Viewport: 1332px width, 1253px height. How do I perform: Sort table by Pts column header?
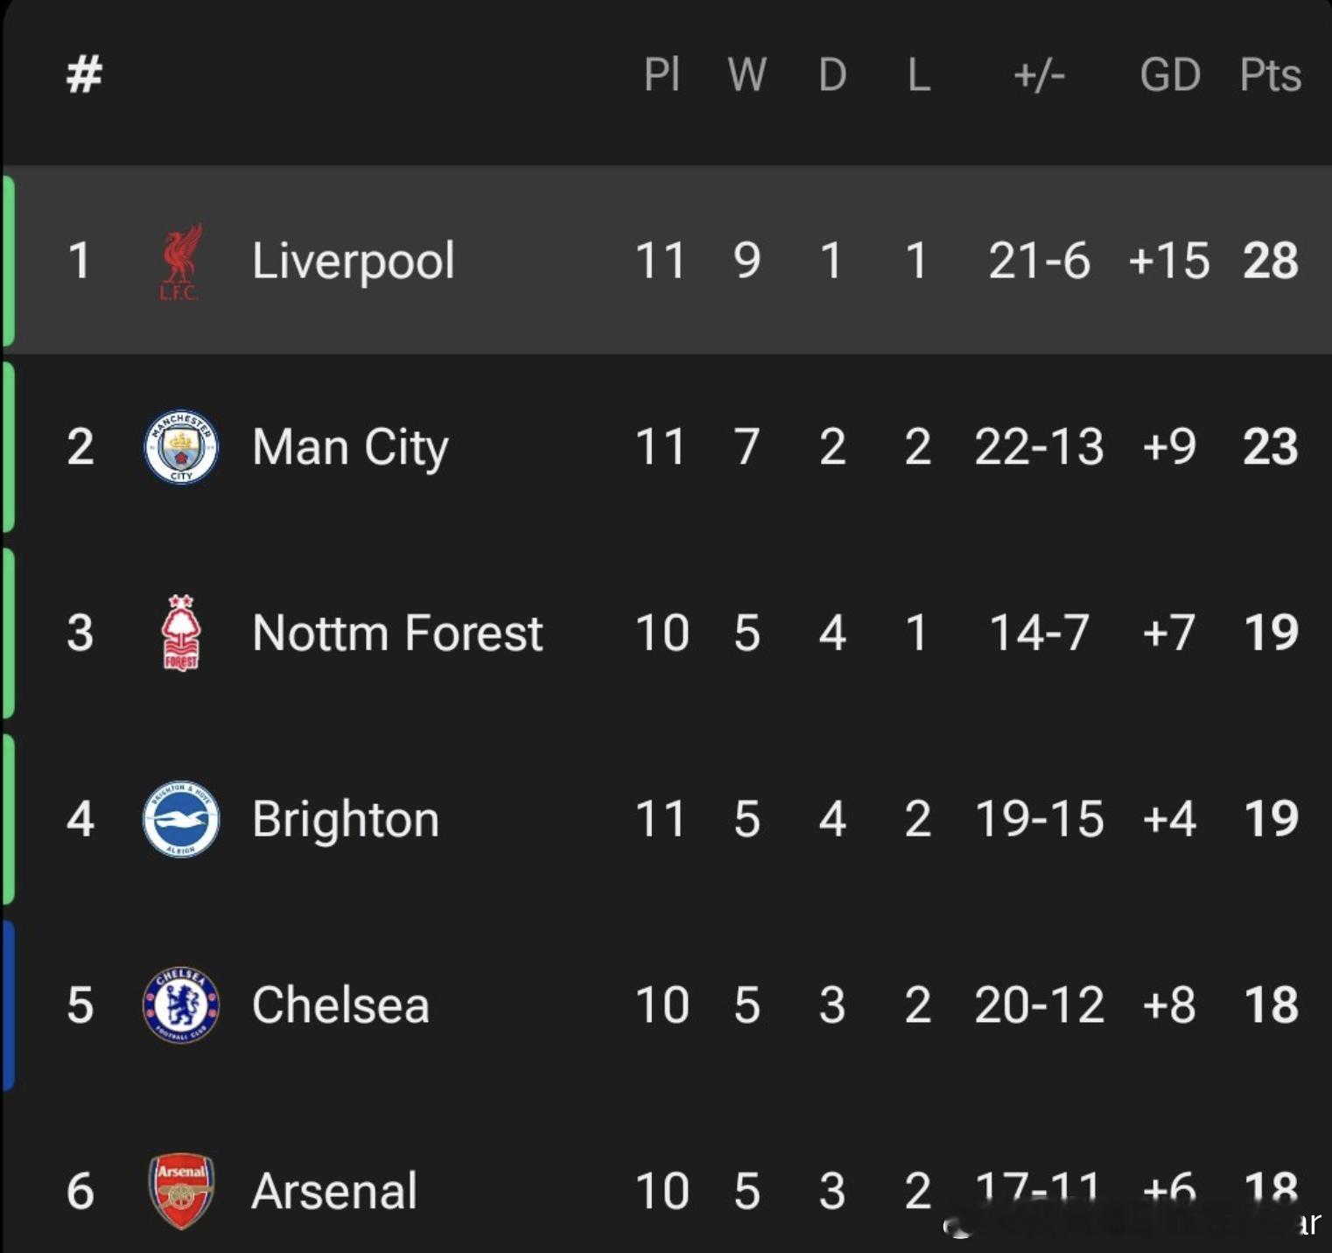(1270, 75)
